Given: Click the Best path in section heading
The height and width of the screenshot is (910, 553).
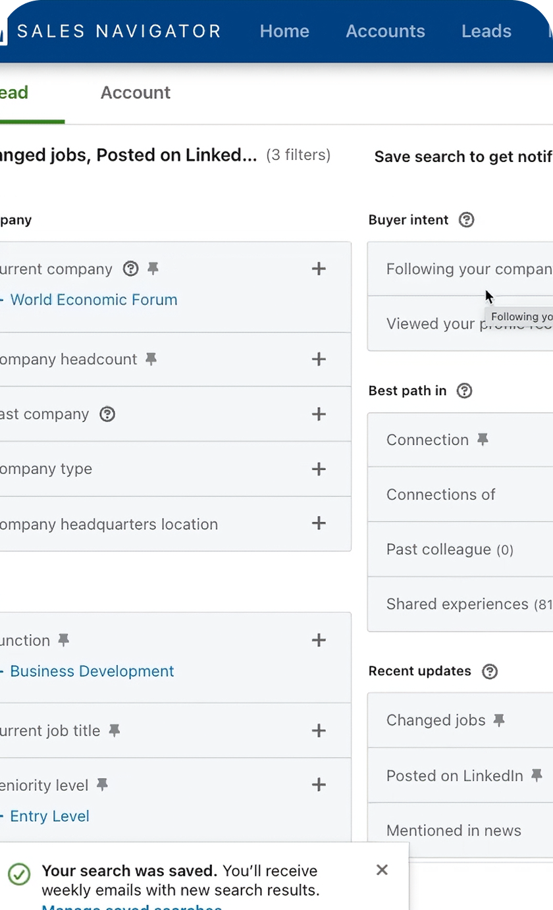Looking at the screenshot, I should tap(408, 390).
